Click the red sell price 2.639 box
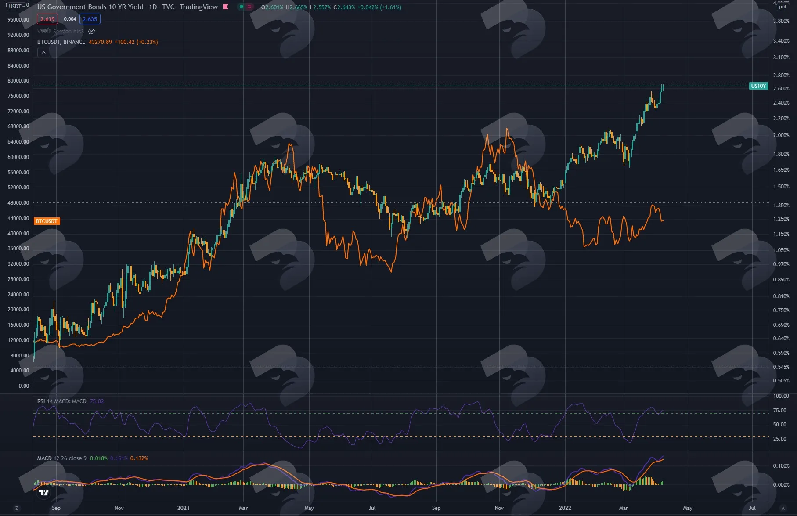The image size is (797, 516). pos(47,19)
